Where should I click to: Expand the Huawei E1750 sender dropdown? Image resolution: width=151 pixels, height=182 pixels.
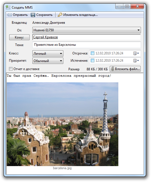coord(87,30)
